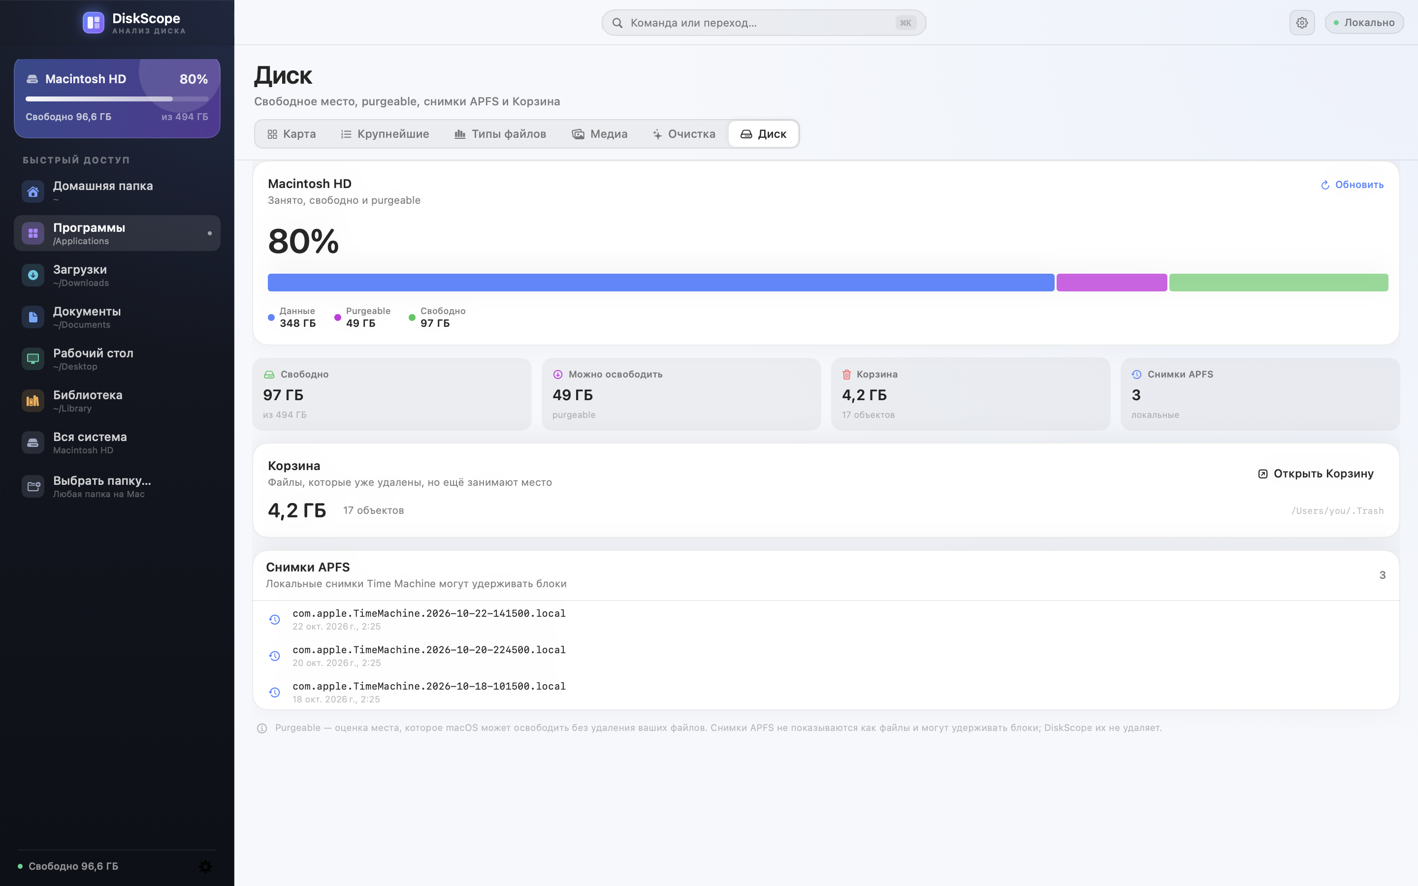Click the Свободно 97 ГБ summary card
1418x886 pixels.
[391, 394]
